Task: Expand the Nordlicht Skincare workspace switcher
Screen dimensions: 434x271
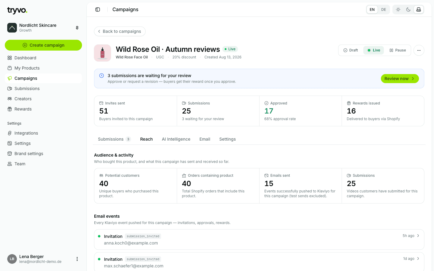Action: [x=77, y=28]
